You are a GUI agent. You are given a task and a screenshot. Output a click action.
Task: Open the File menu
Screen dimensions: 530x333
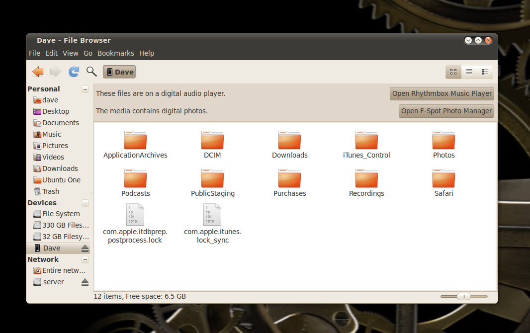pos(34,53)
